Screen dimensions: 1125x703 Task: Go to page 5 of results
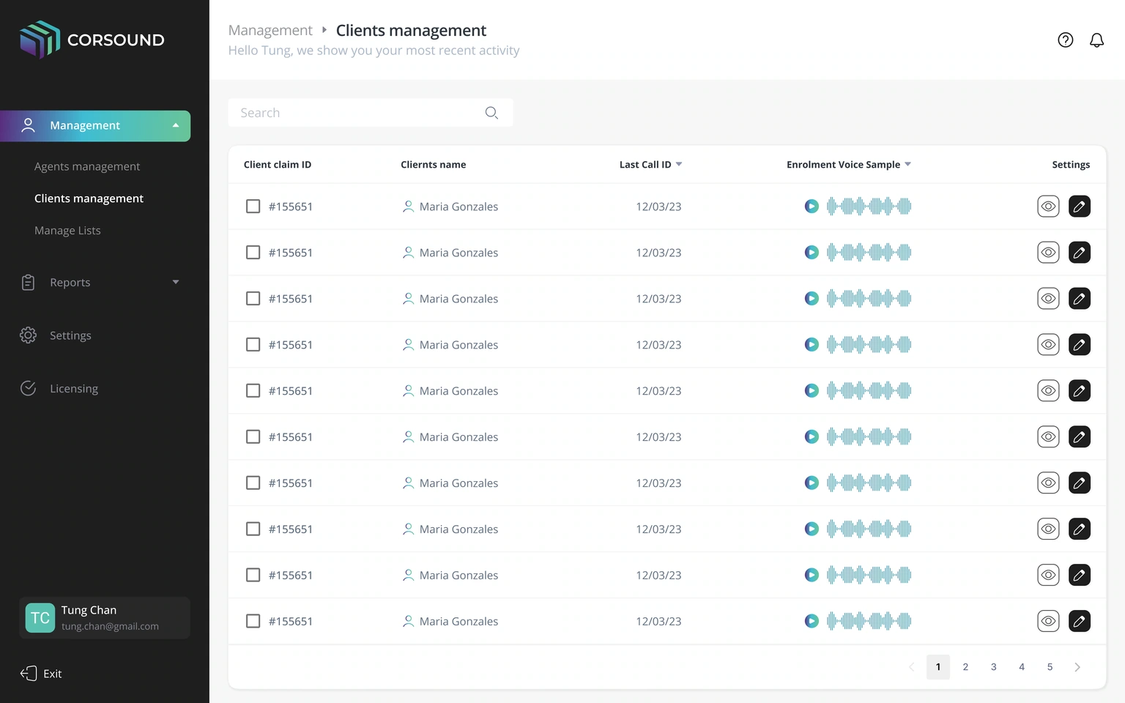coord(1050,667)
